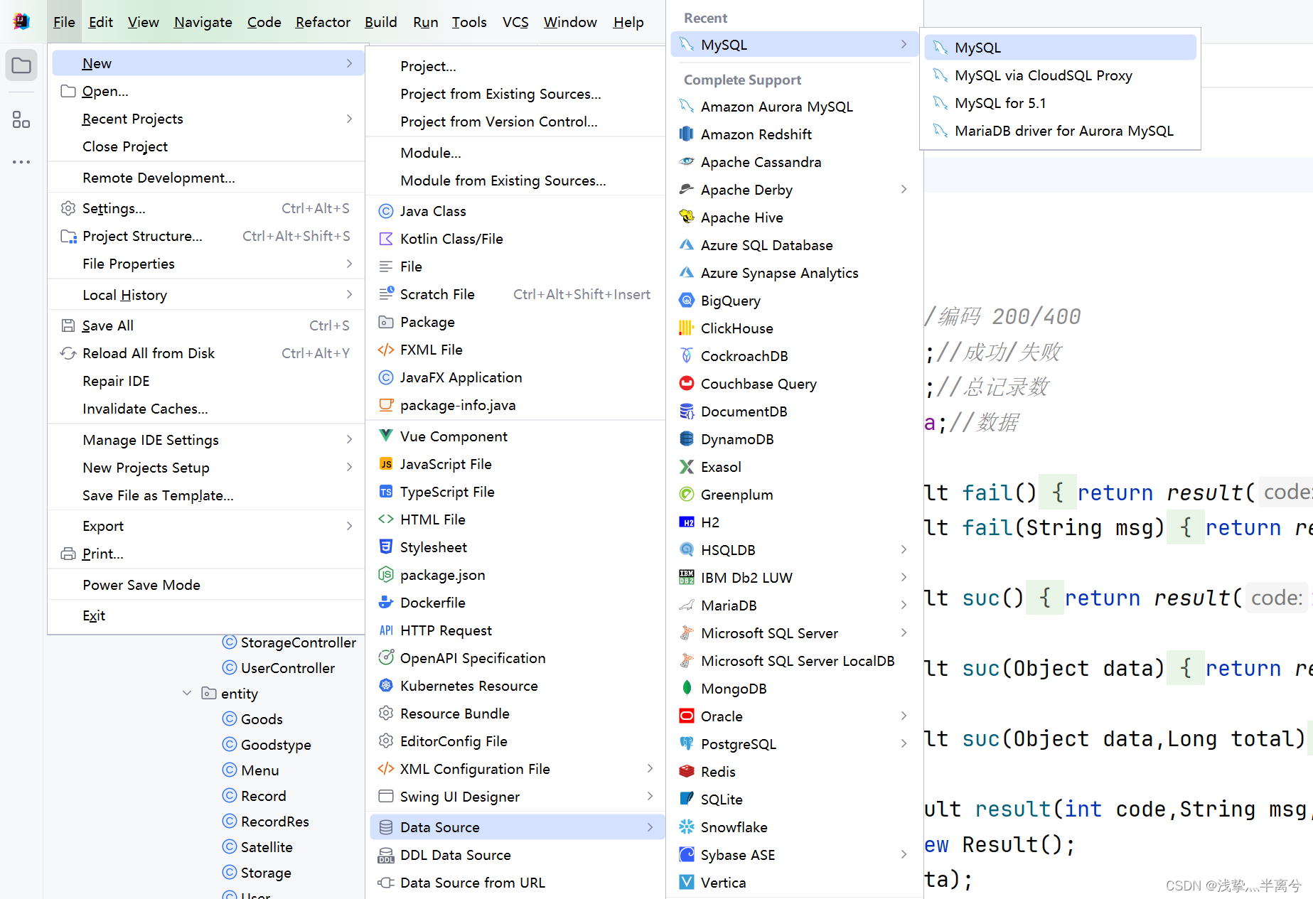Expand the Swing UI Designer submenu arrow
The height and width of the screenshot is (899, 1313).
pyautogui.click(x=650, y=797)
